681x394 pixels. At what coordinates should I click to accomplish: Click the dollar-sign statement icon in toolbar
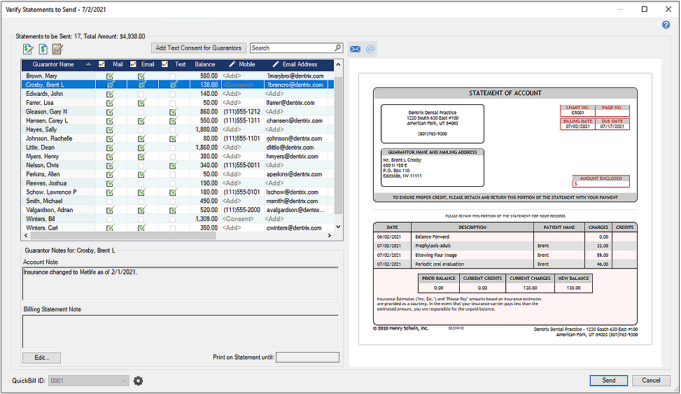(x=43, y=48)
